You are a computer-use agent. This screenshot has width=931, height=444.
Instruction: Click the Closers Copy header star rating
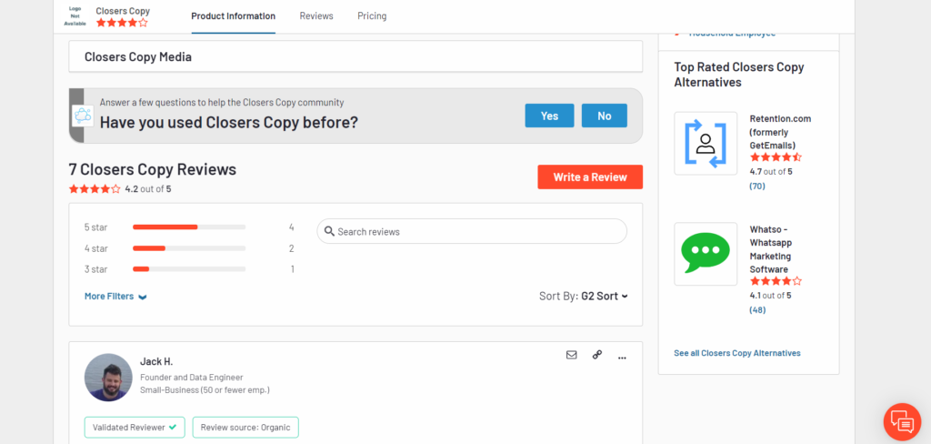(x=122, y=23)
